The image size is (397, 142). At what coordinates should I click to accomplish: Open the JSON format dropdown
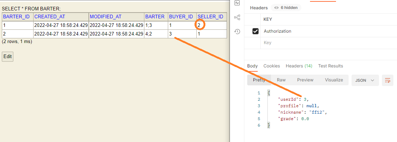coord(365,80)
